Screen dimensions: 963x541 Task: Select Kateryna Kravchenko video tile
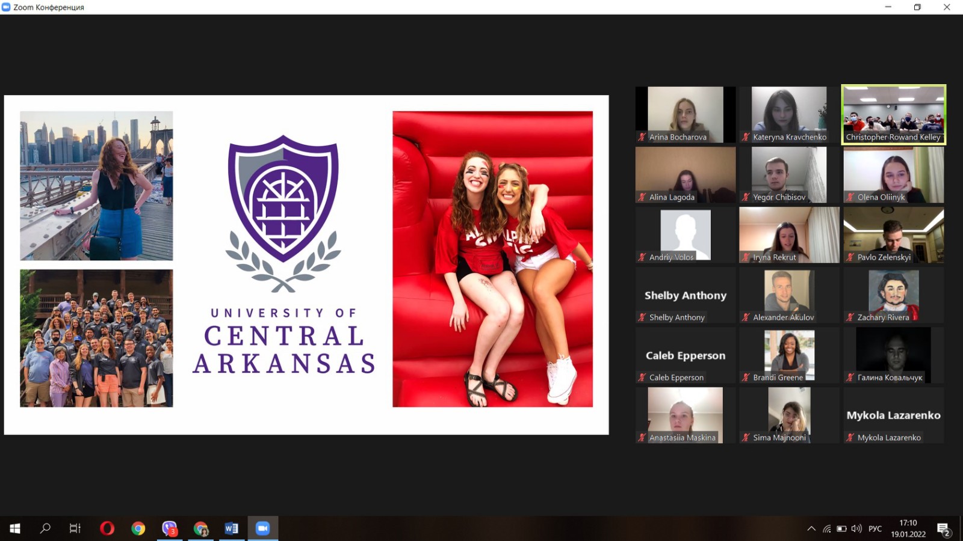point(789,115)
